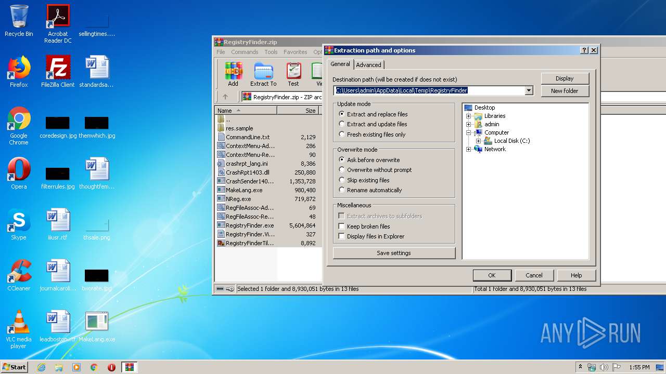Select Ask before overwrite option
Viewport: 666px width, 374px height.
(369, 160)
